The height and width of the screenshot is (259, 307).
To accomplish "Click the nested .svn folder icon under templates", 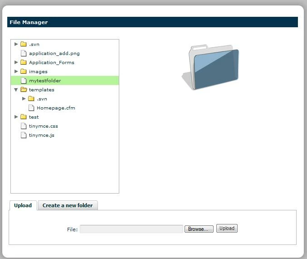I will pos(31,99).
